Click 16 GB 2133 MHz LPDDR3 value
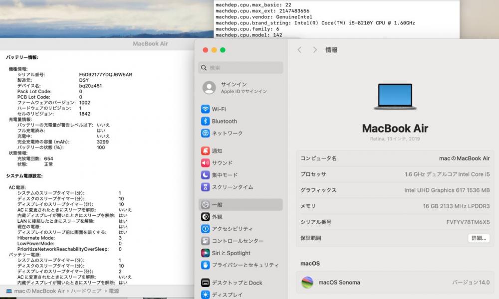This screenshot has height=299, width=499. [x=456, y=206]
